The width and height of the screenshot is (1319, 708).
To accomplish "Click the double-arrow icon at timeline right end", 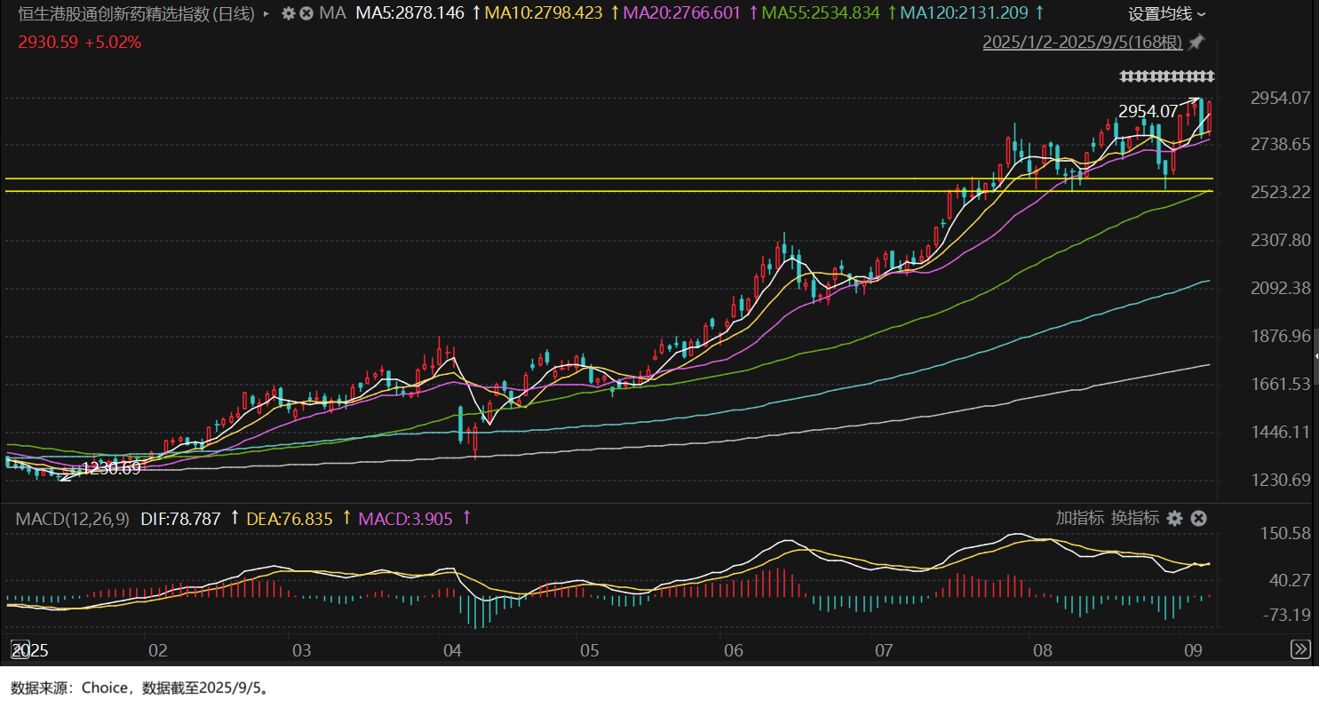I will click(x=1299, y=649).
